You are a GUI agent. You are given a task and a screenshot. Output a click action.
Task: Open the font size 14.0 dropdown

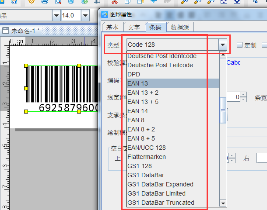click(x=85, y=16)
